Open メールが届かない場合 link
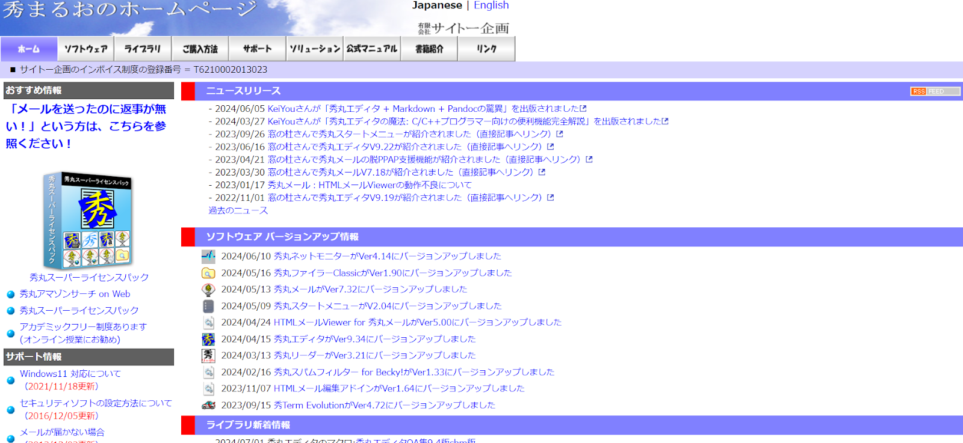This screenshot has width=963, height=443. tap(62, 432)
